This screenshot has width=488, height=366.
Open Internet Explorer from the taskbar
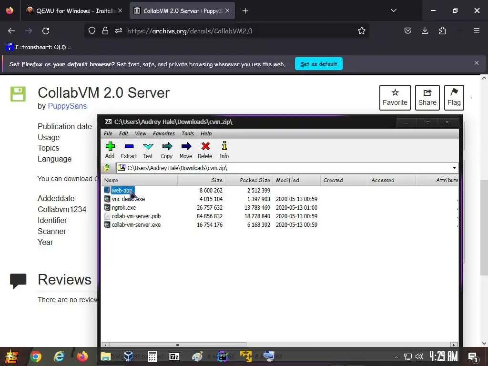tap(59, 356)
